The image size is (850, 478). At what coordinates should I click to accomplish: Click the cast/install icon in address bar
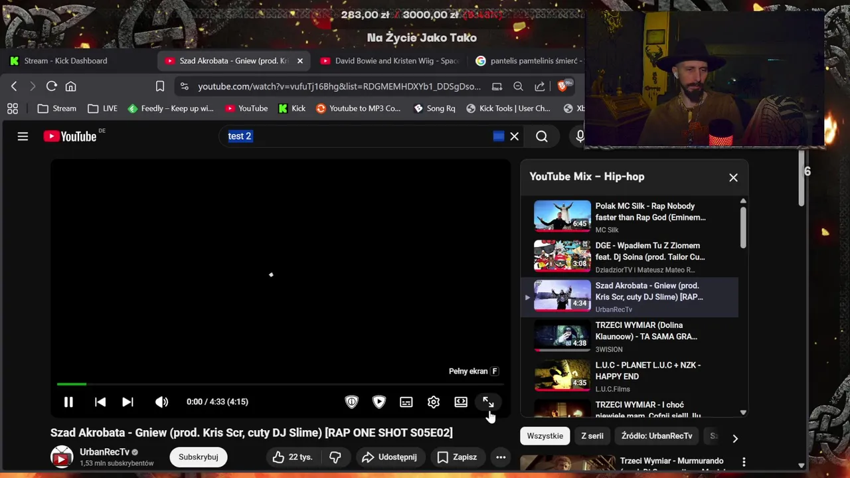pos(497,86)
